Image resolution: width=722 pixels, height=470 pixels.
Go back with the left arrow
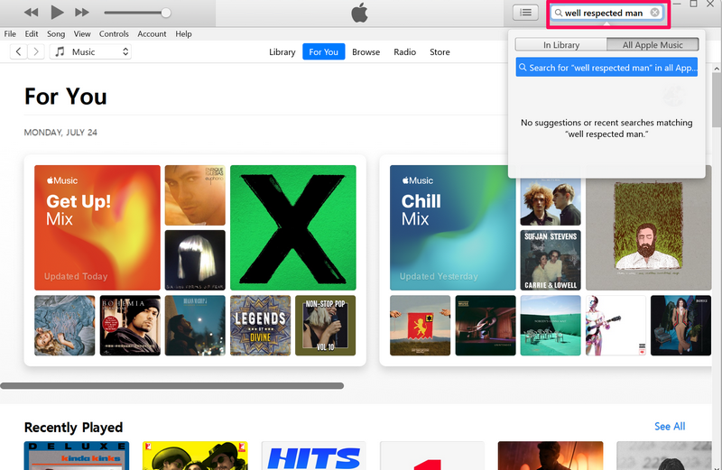(x=18, y=52)
